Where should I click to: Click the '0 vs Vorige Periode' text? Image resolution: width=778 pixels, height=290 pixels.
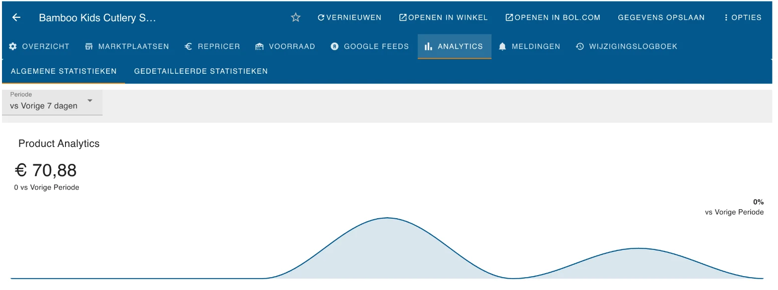tap(47, 188)
